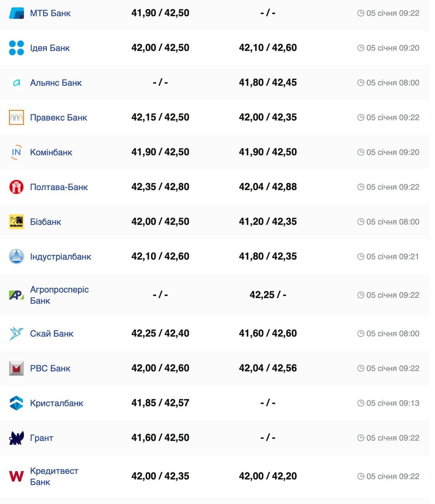Click Правекс Банк rate 42,00 / 42,35

pos(268,117)
